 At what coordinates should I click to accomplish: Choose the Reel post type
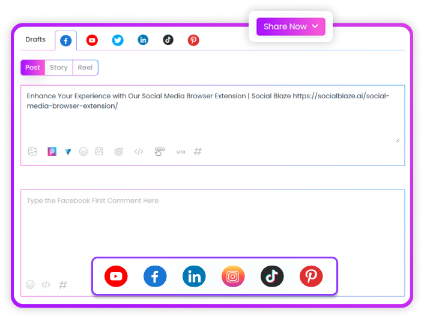tap(85, 68)
